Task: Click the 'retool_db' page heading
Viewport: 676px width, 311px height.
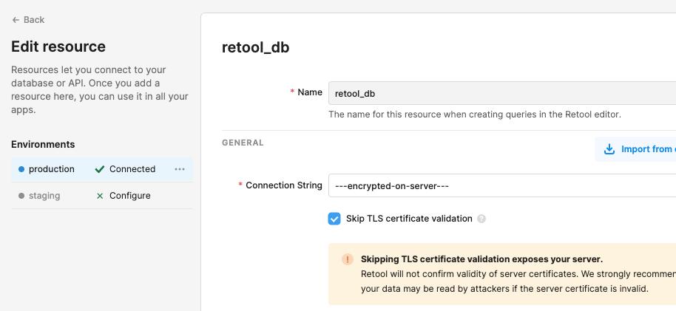Action: pyautogui.click(x=256, y=47)
